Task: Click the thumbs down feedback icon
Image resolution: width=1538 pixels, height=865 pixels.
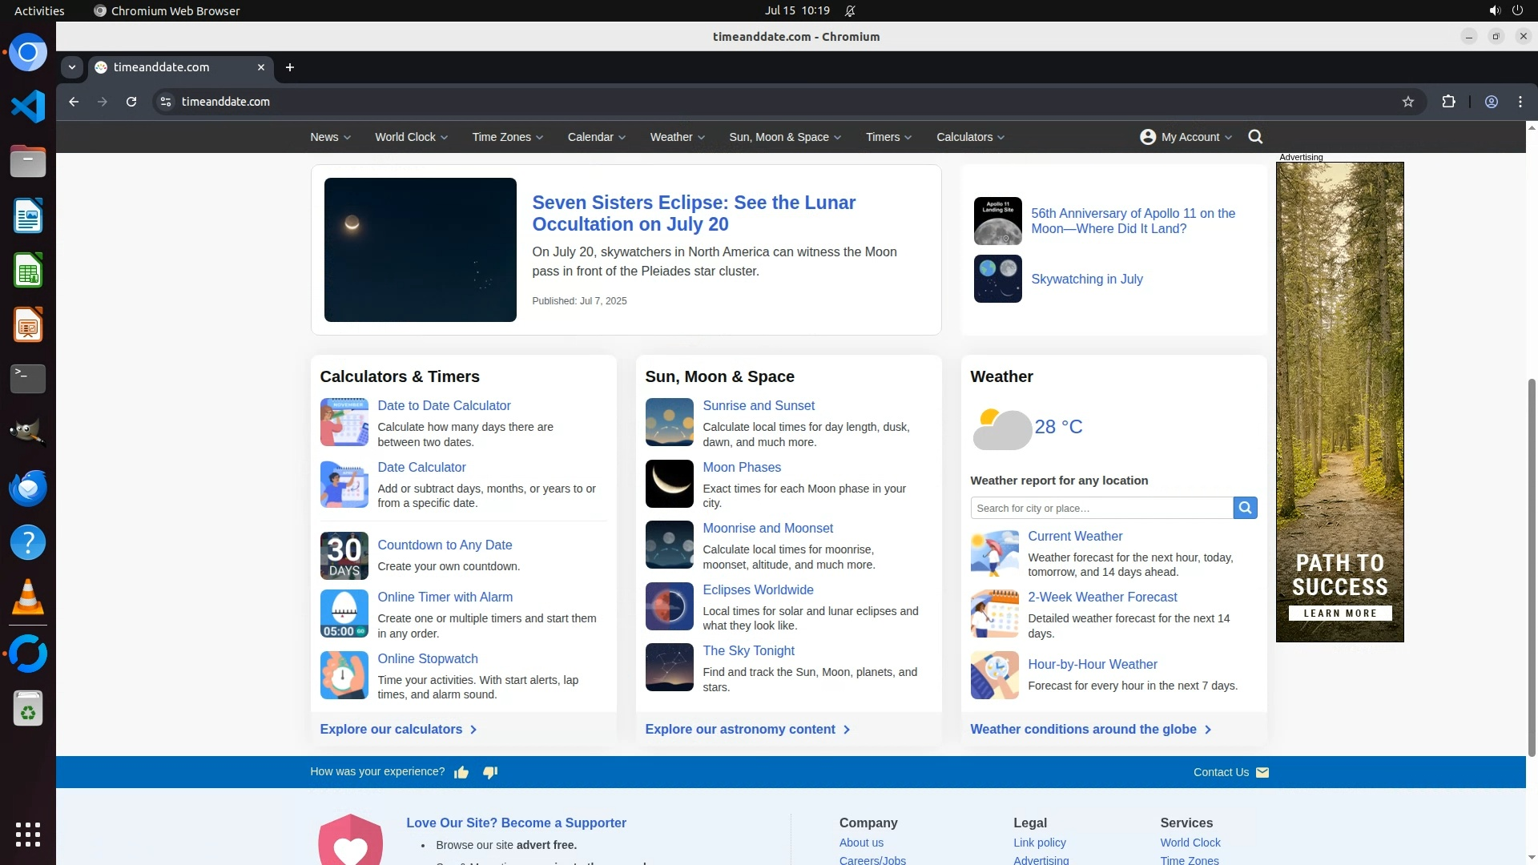Action: (x=490, y=772)
